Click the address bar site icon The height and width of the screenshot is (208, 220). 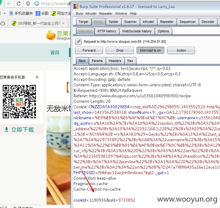tap(37, 3)
